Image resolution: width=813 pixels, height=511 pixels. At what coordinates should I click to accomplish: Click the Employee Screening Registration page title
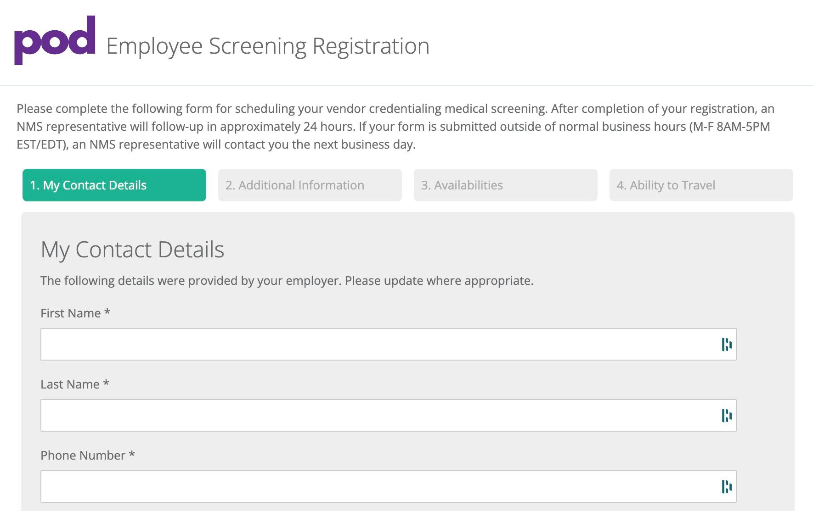pyautogui.click(x=268, y=46)
